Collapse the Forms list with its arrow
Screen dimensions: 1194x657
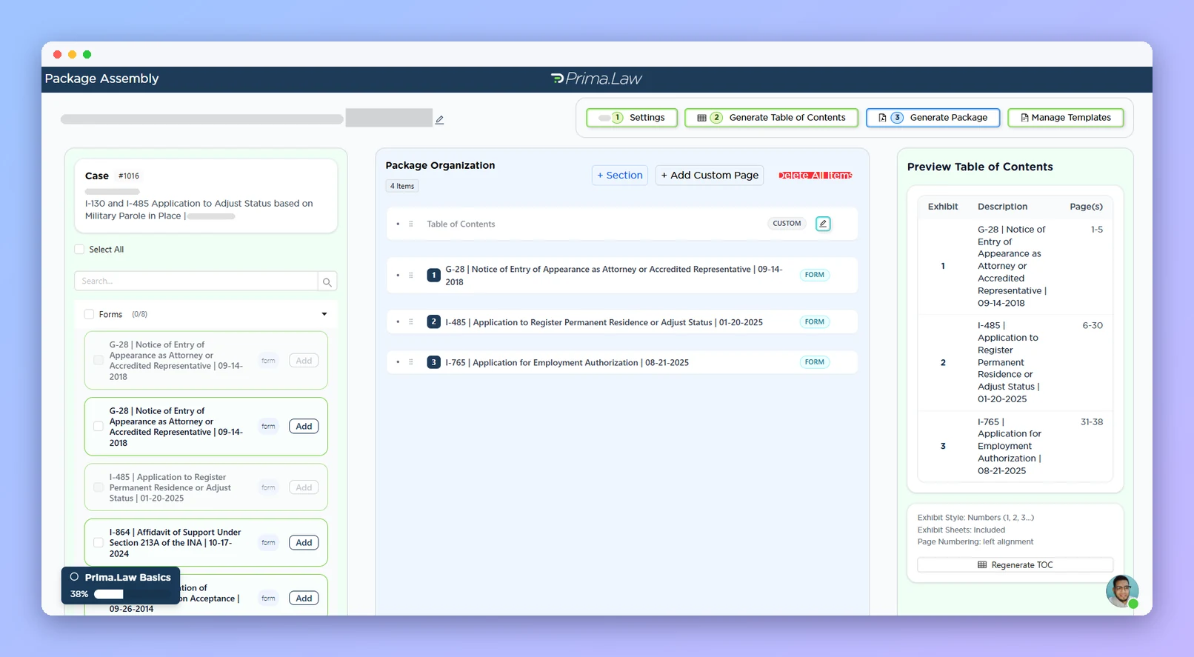coord(324,314)
